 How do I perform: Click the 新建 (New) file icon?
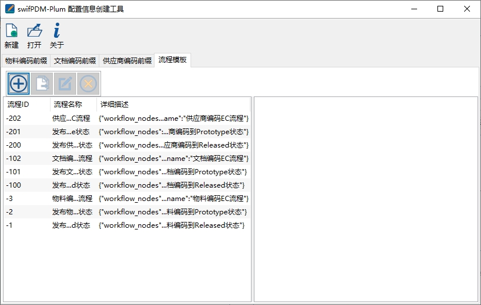11,31
